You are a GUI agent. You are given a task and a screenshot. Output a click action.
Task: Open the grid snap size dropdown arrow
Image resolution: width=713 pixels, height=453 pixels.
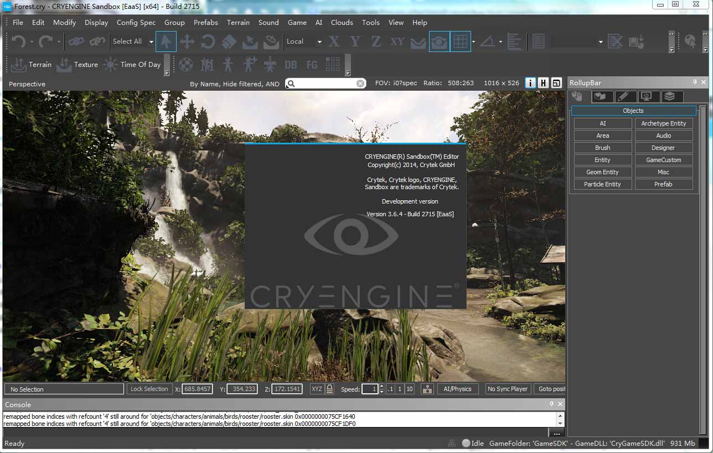pos(474,42)
